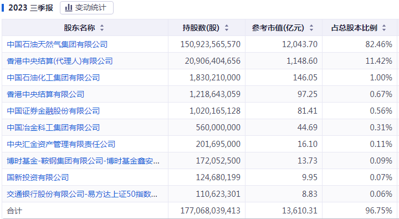Select market value 81.41
Viewport: 399px width, 219px height.
308,111
